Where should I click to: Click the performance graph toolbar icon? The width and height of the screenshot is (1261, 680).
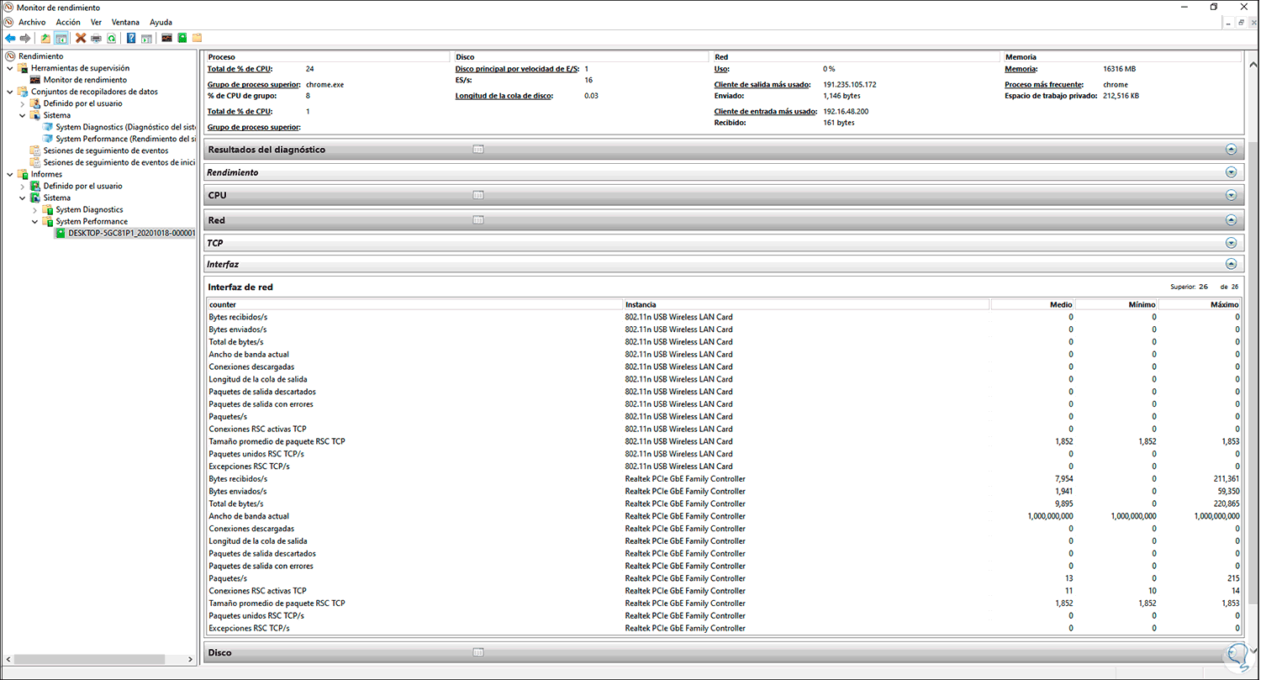[167, 38]
